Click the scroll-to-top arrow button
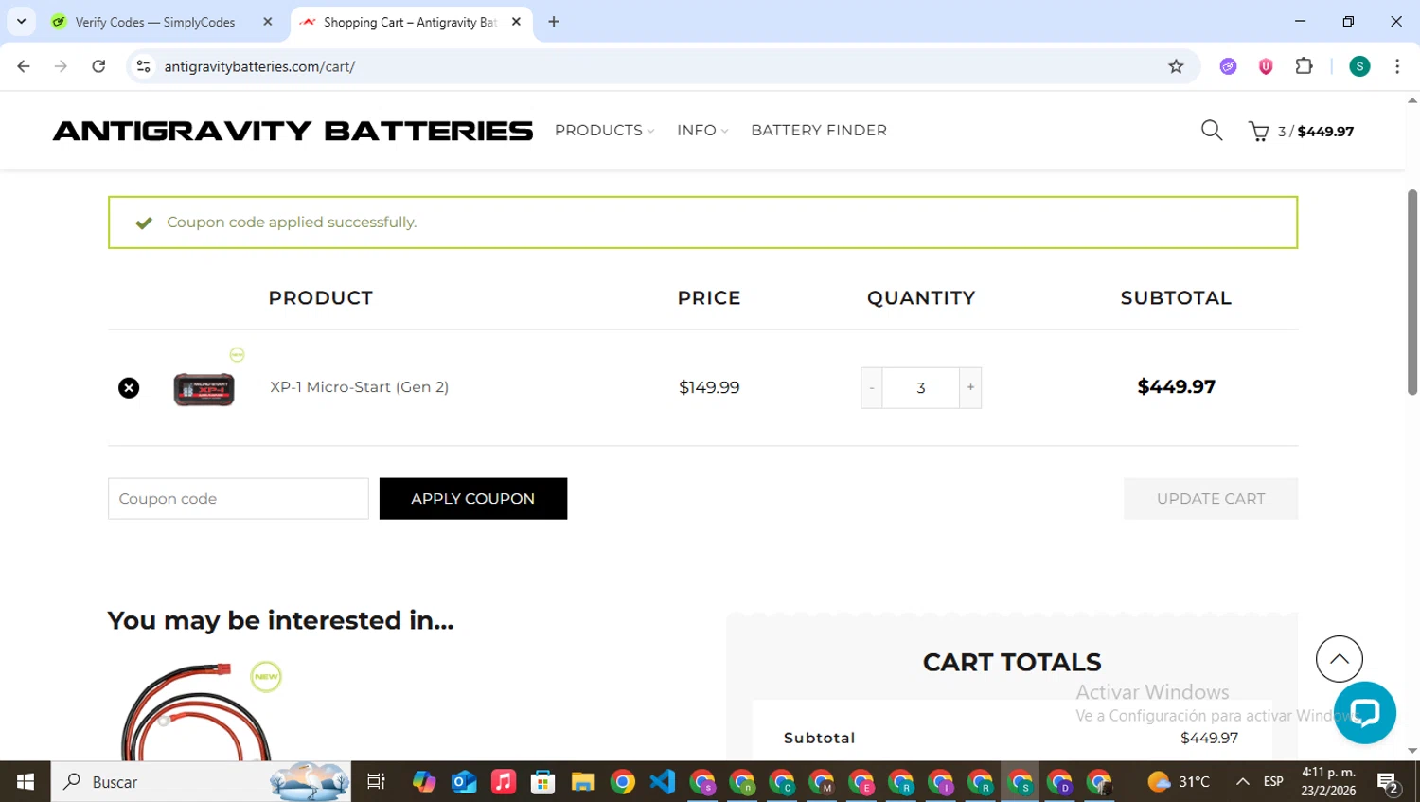Viewport: 1420px width, 802px height. [x=1340, y=659]
